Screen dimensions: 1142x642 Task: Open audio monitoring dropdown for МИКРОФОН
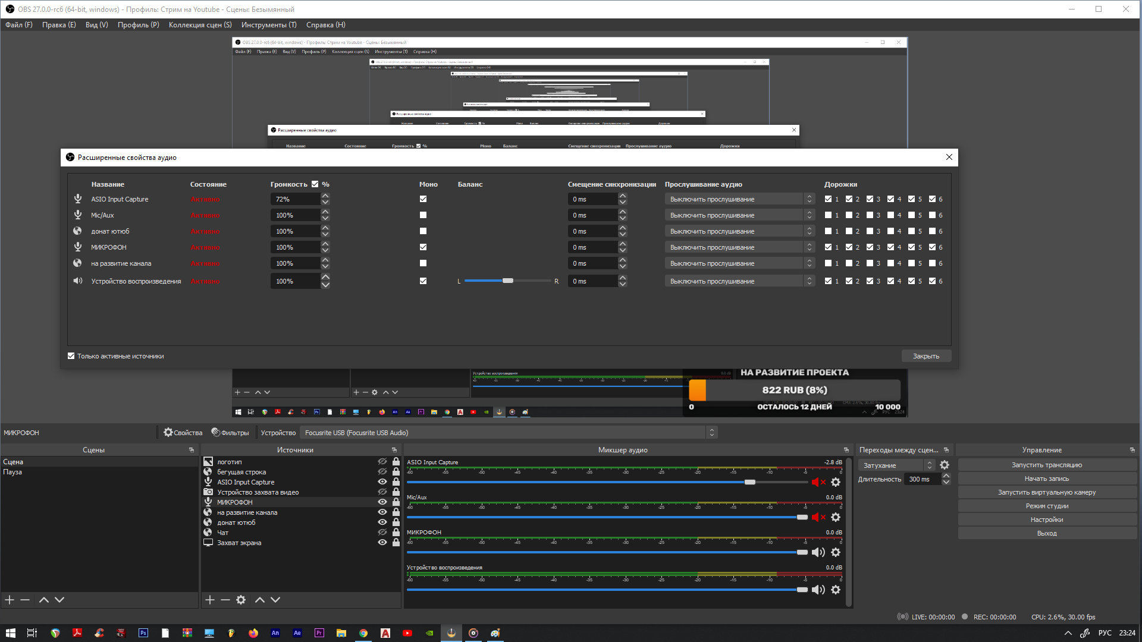(x=739, y=247)
